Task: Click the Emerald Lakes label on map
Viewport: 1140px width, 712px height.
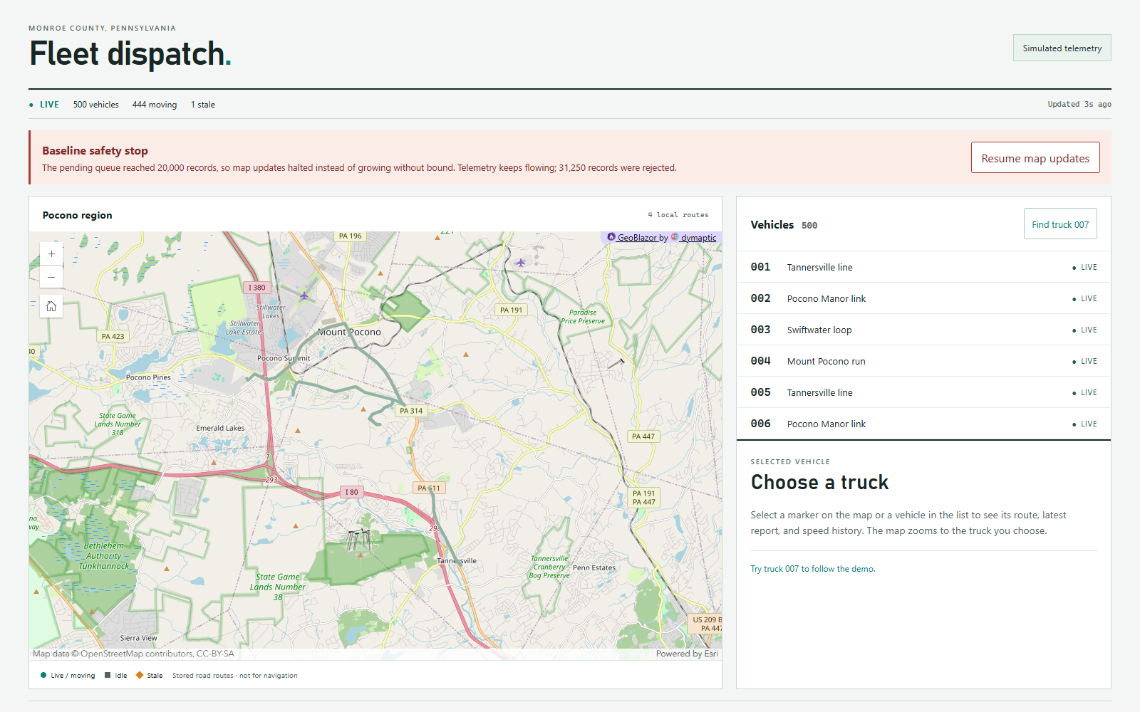Action: pyautogui.click(x=220, y=428)
